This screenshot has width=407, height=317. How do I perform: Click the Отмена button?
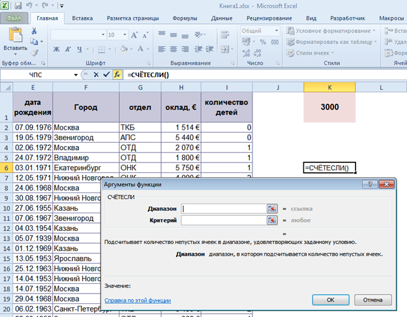point(372,300)
